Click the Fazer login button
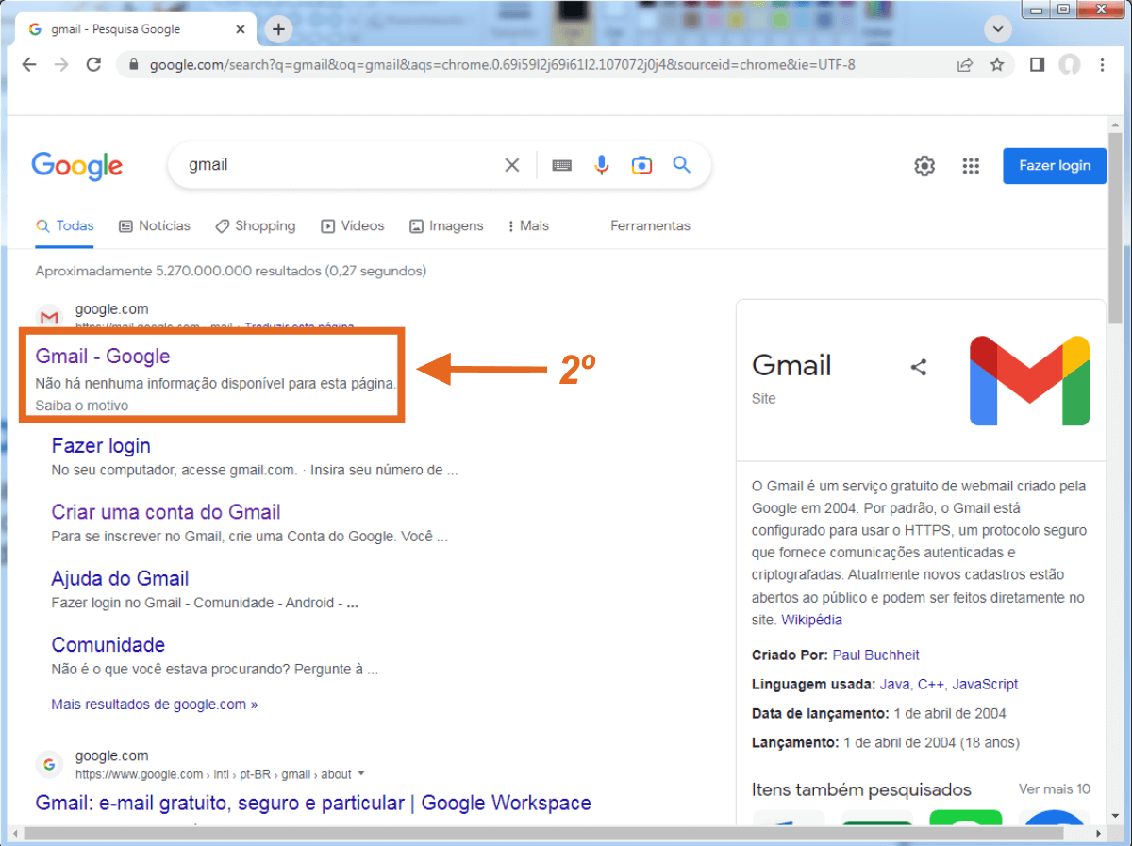 click(1055, 165)
